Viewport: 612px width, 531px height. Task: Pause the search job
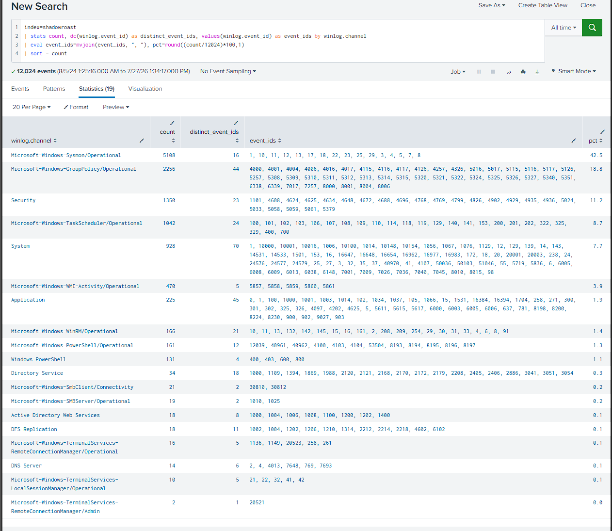479,72
